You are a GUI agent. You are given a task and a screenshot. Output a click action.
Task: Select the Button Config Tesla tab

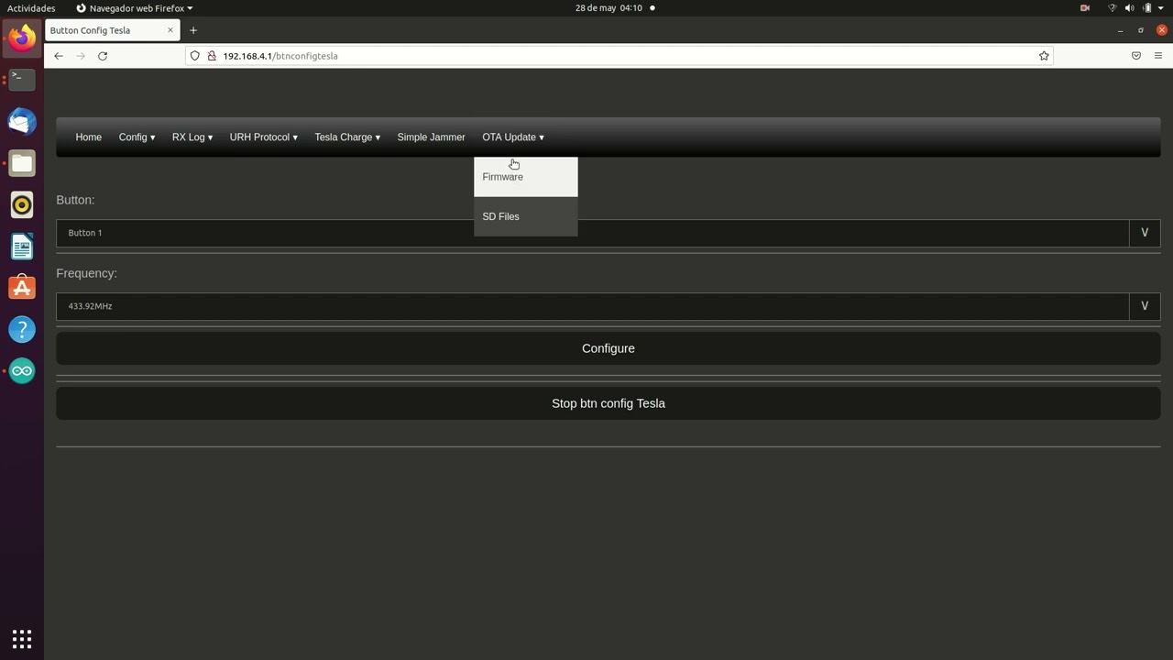pyautogui.click(x=112, y=30)
